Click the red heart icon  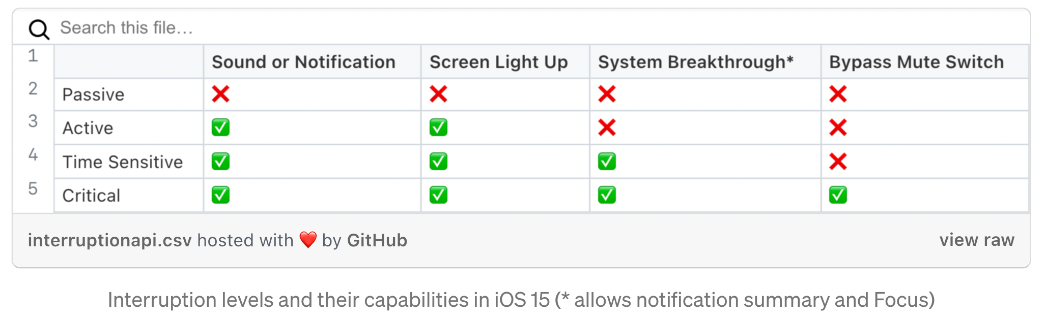coord(308,239)
